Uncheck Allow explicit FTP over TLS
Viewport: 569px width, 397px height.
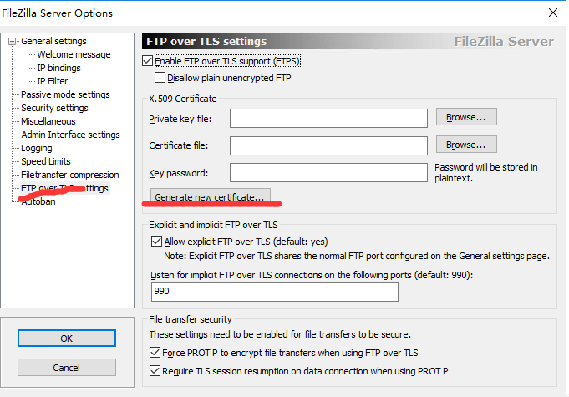click(x=157, y=242)
